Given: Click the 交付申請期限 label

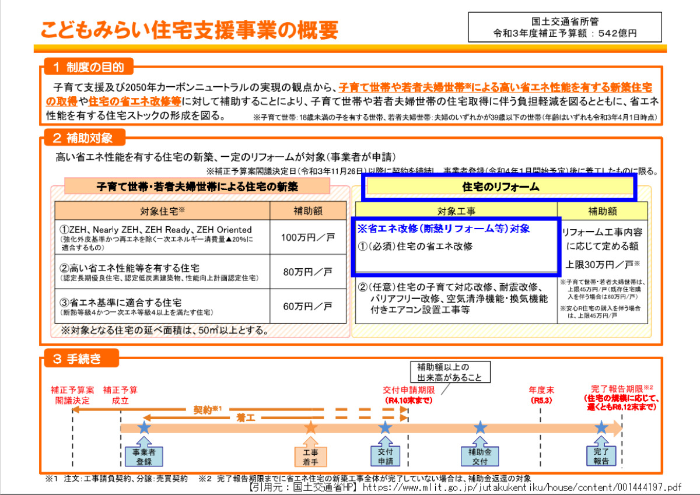Looking at the screenshot, I should coord(409,389).
